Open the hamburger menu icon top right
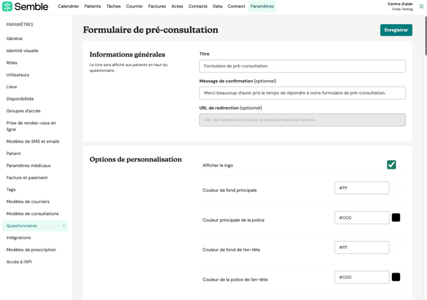 click(421, 6)
